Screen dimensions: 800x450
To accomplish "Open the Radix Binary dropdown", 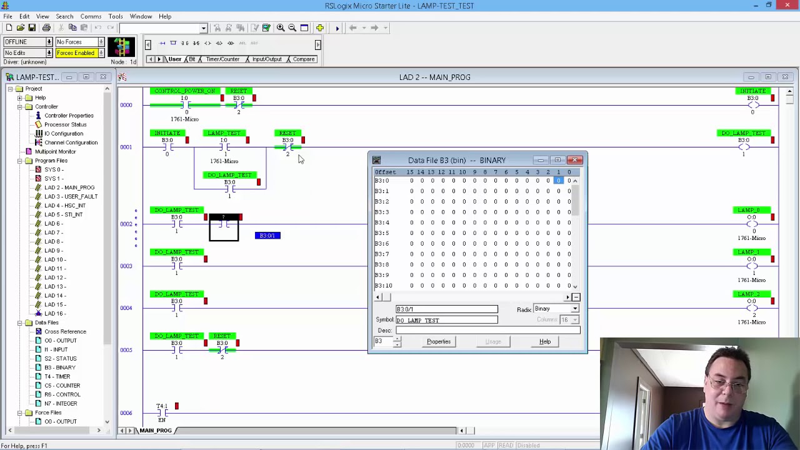I will pos(574,309).
